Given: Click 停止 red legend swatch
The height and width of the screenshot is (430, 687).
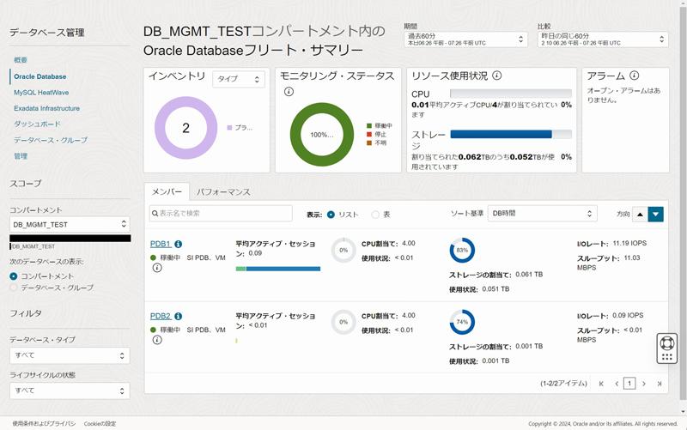Looking at the screenshot, I should 369,135.
